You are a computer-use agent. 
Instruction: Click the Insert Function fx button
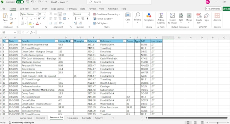(x=31, y=32)
